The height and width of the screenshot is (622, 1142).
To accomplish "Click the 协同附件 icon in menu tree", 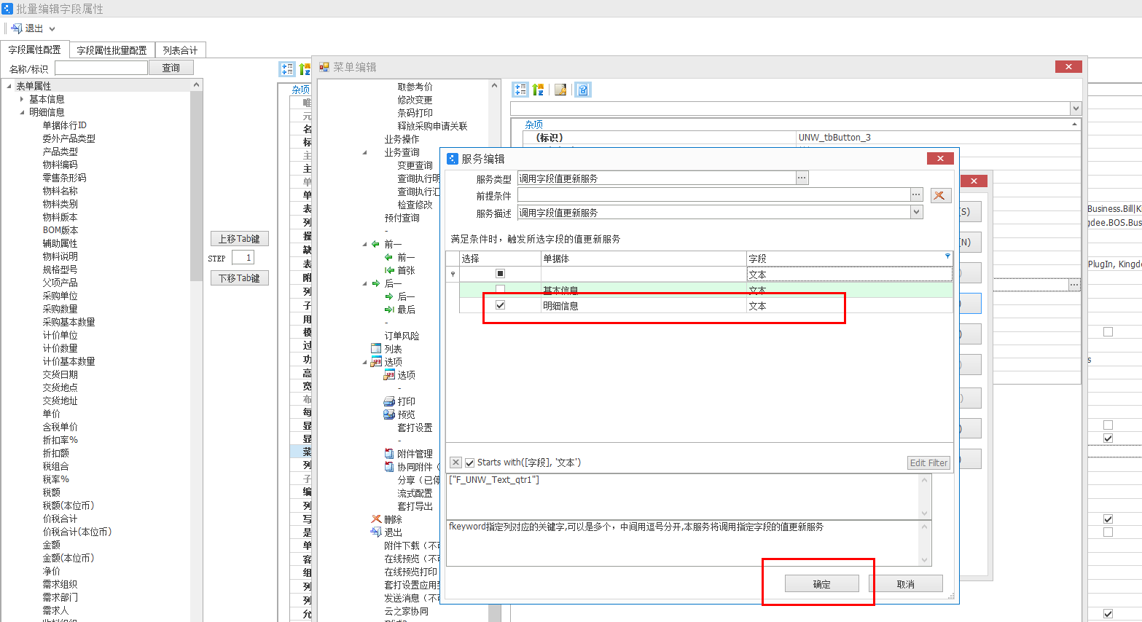I will (x=389, y=467).
